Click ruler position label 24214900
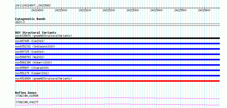 (37, 10)
